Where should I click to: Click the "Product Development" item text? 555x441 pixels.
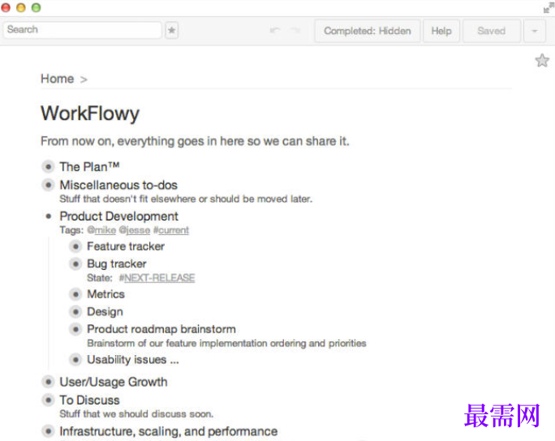(119, 216)
